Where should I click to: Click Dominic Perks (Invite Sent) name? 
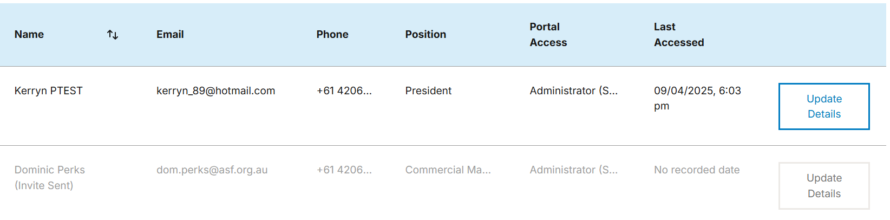tap(50, 178)
